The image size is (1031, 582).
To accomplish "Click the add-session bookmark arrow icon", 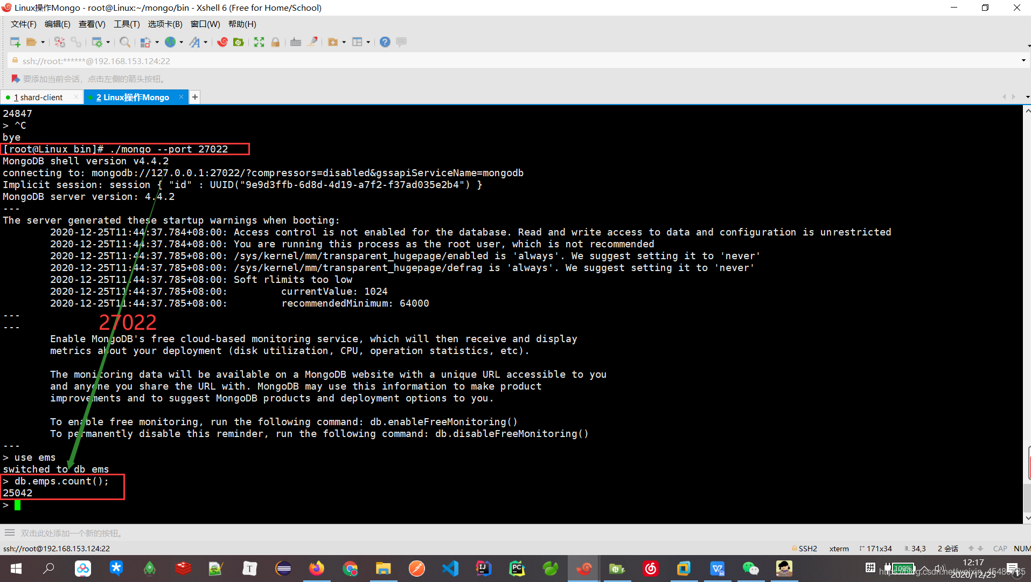I will point(16,79).
